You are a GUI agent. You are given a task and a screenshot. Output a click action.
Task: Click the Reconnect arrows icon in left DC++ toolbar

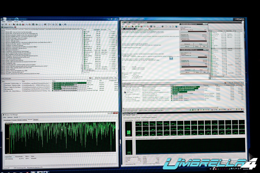click(x=6, y=25)
